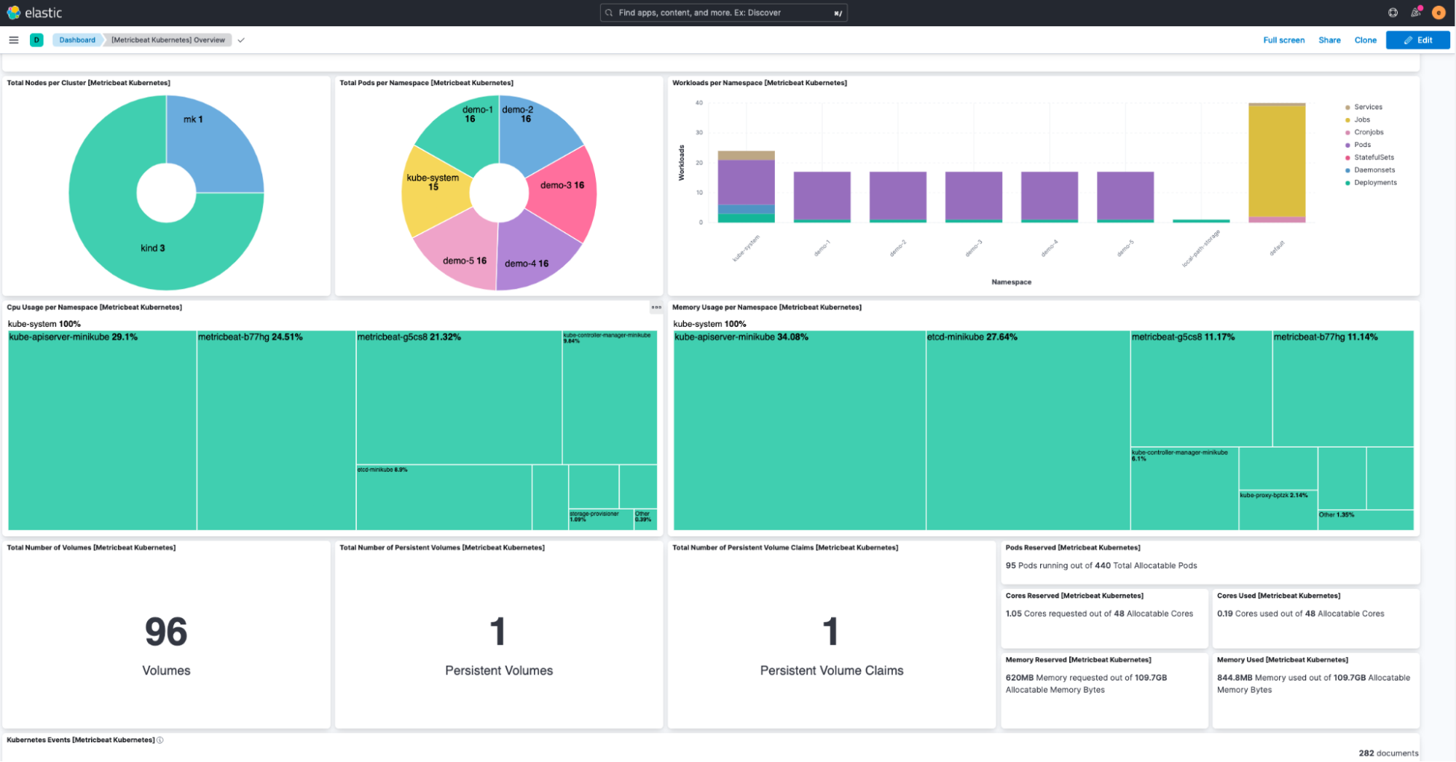The width and height of the screenshot is (1456, 762).
Task: Click the saved-state checkmark beside the dashboard title
Action: [x=241, y=40]
